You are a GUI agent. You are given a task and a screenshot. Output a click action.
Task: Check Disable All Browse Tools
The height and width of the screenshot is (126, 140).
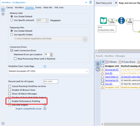[10, 90]
